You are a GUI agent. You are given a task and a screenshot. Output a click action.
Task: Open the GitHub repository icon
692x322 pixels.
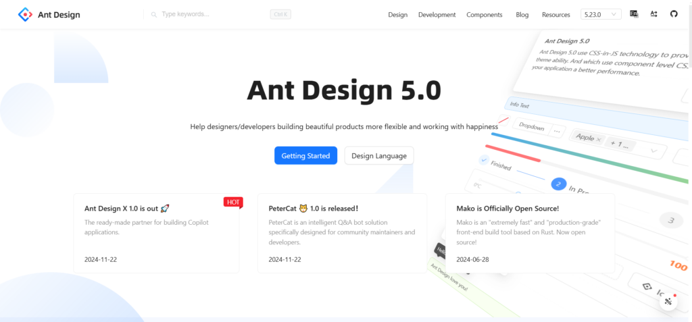pyautogui.click(x=674, y=14)
